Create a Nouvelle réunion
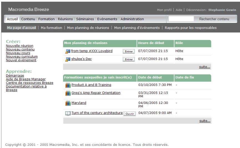Image resolution: width=240 pixels, height=148 pixels. click(20, 46)
